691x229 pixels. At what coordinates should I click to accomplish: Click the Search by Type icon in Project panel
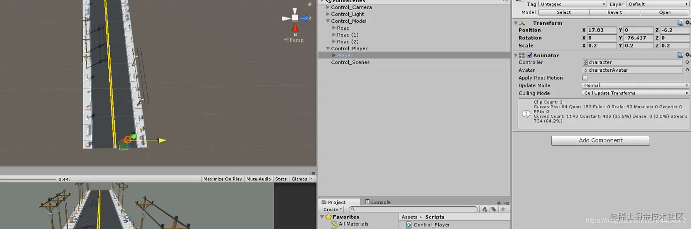point(484,209)
